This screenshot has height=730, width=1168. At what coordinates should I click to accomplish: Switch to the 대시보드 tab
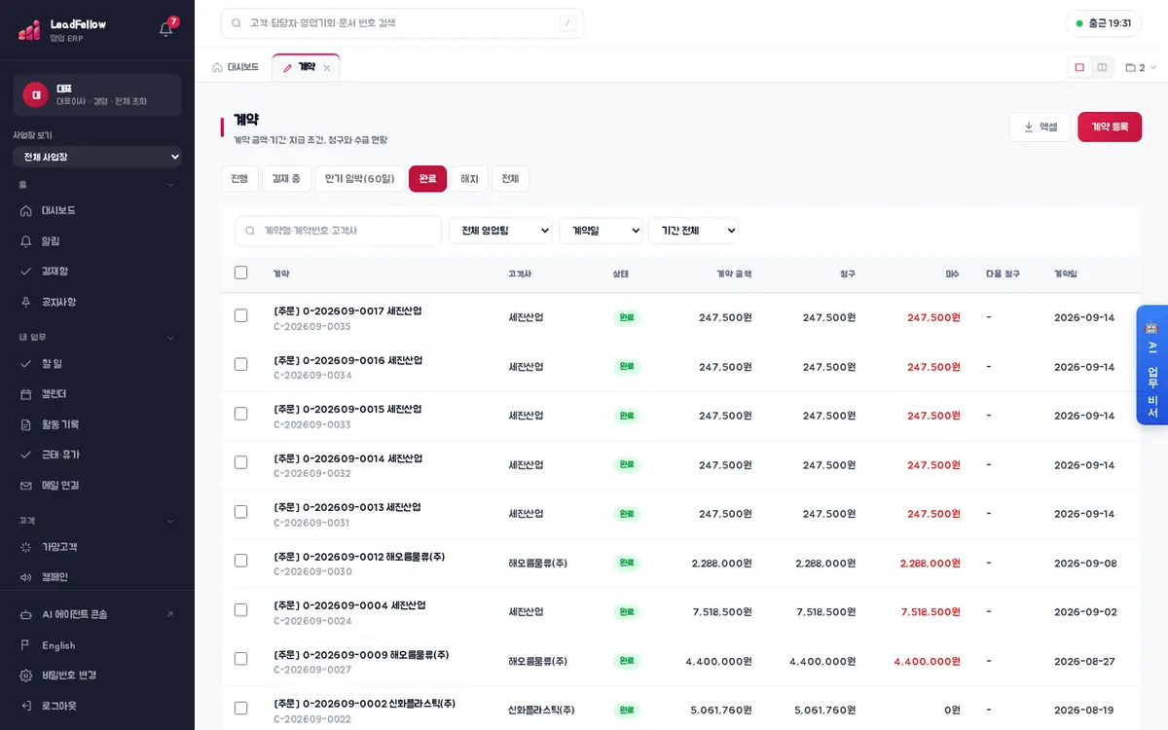(x=237, y=67)
